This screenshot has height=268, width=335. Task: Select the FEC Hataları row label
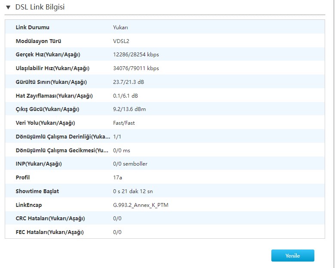pyautogui.click(x=50, y=232)
